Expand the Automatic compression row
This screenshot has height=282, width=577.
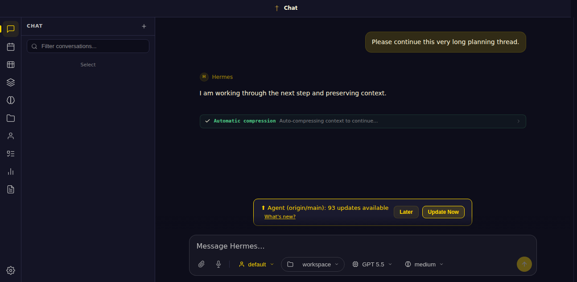point(363,121)
